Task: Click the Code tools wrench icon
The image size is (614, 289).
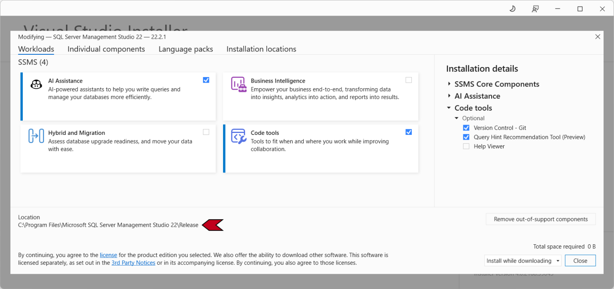Action: coord(239,136)
